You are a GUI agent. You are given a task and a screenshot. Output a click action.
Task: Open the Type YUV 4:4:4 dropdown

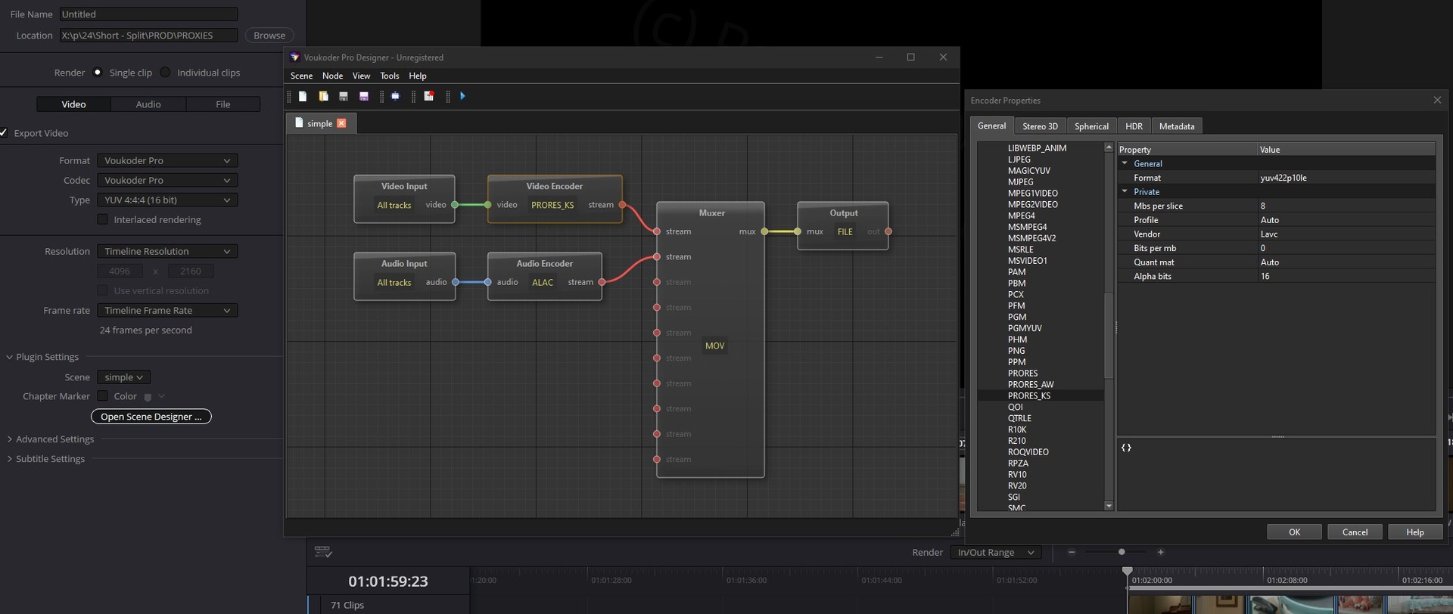point(166,200)
